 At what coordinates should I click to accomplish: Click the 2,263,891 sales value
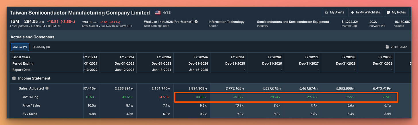pos(124,88)
